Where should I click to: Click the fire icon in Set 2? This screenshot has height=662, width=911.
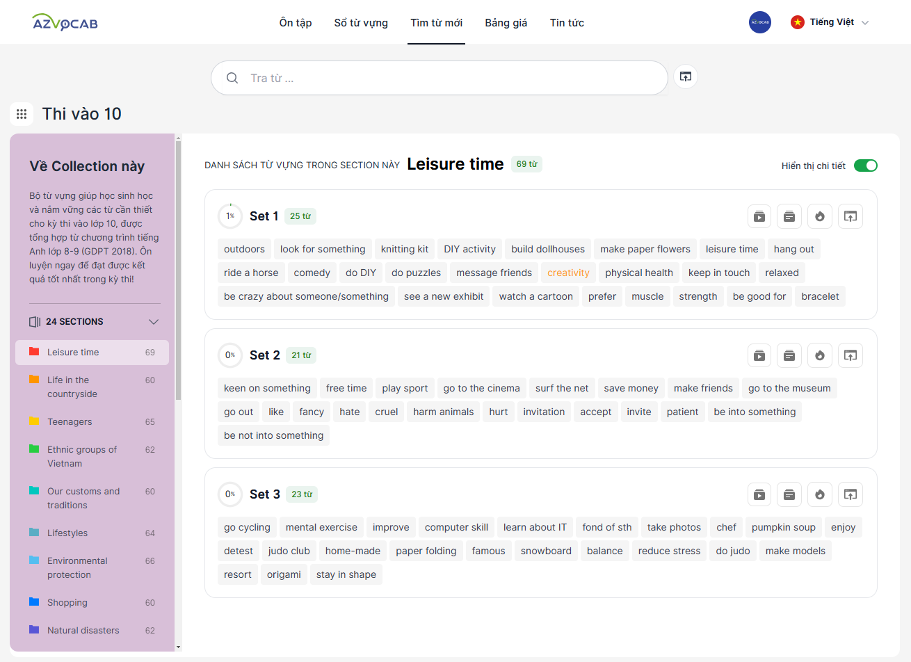tap(820, 355)
